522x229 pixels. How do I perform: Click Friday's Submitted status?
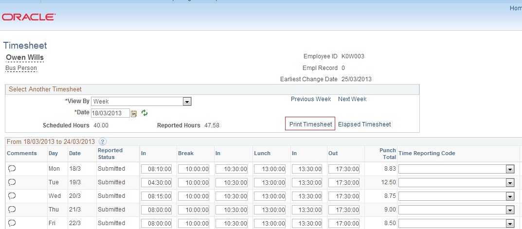111,223
